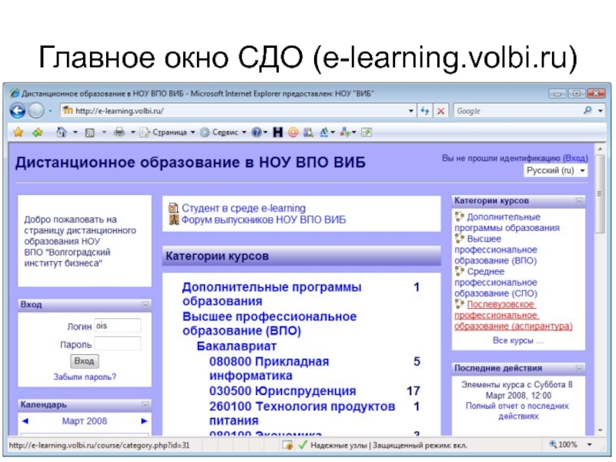The width and height of the screenshot is (616, 462).
Task: Click the status bar security shield icon
Action: pyautogui.click(x=287, y=445)
